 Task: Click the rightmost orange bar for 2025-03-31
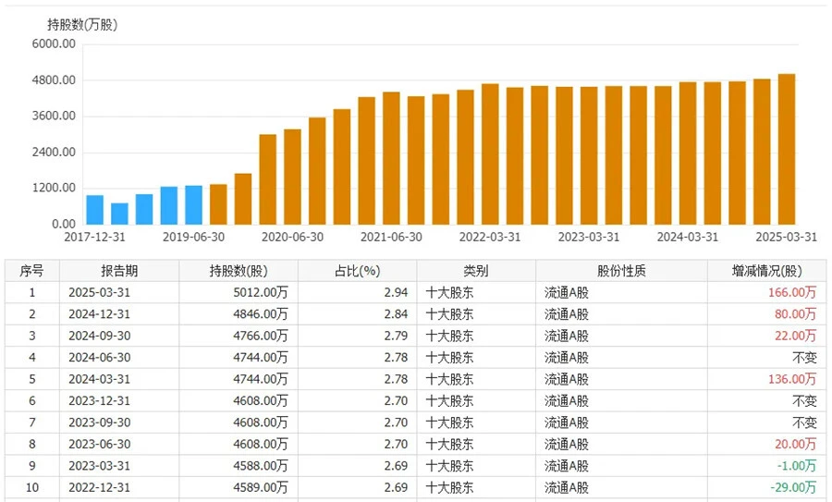[x=786, y=149]
